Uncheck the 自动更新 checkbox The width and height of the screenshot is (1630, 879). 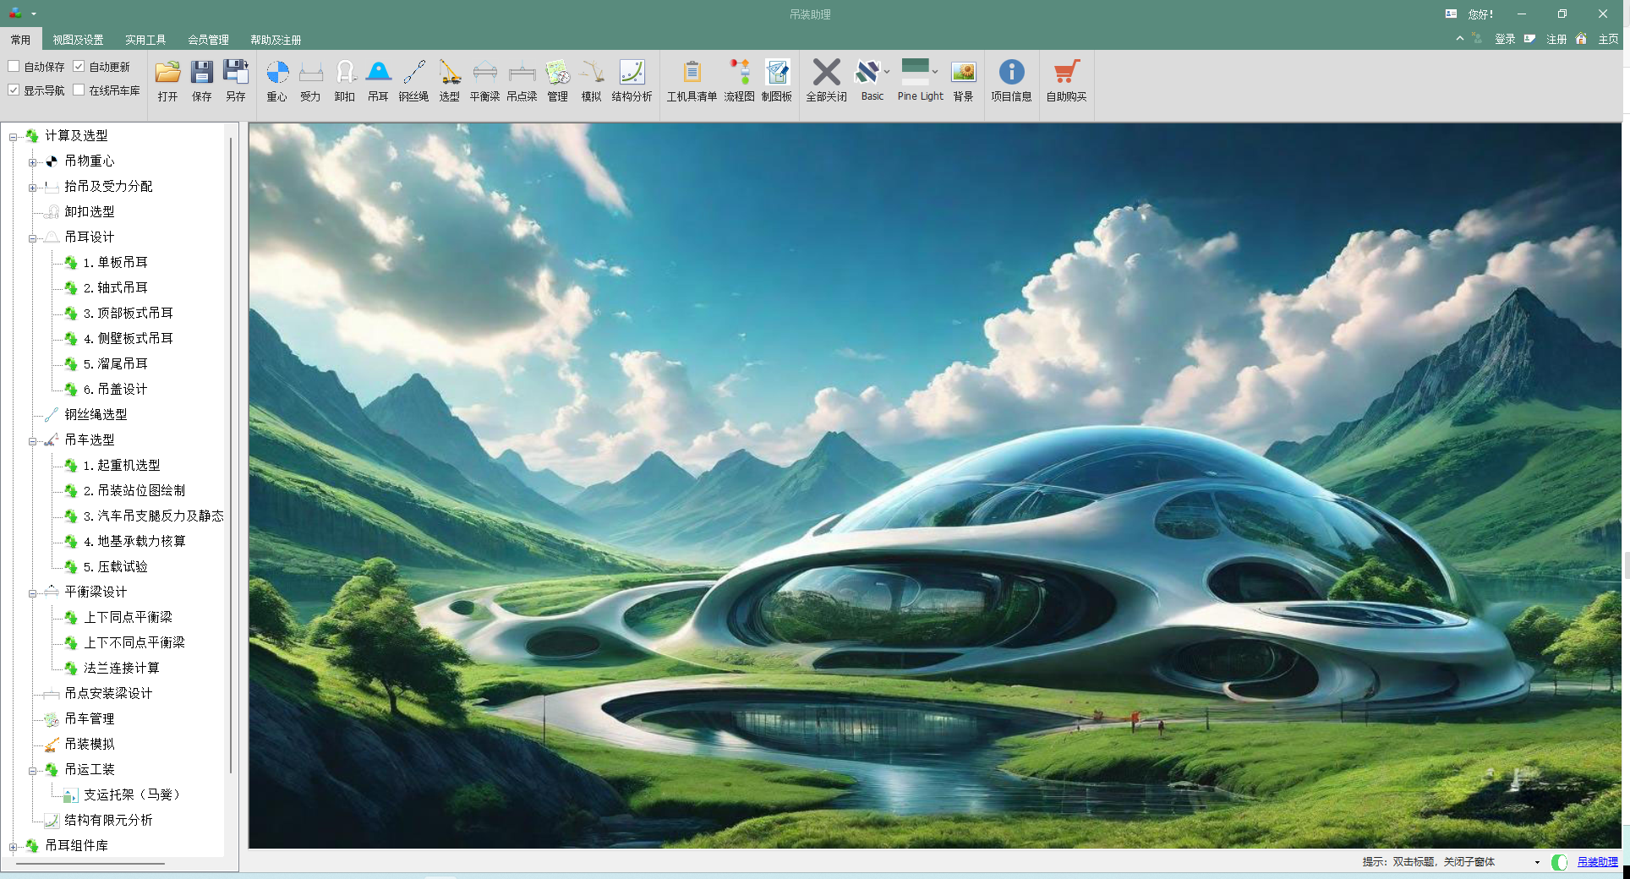pos(79,66)
